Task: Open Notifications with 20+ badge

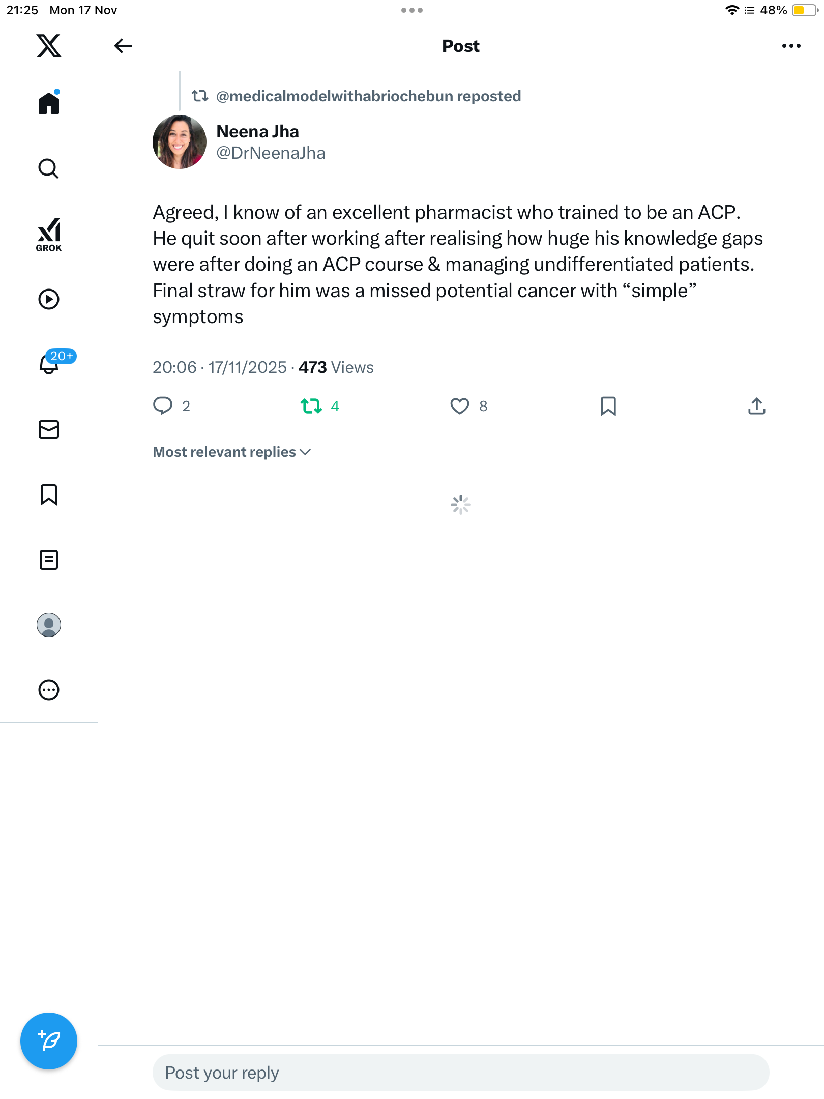Action: [50, 363]
